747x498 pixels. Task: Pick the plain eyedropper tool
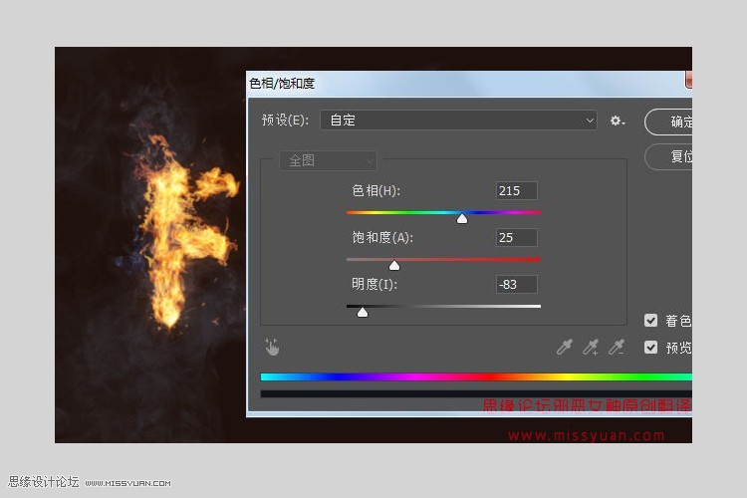click(x=565, y=347)
